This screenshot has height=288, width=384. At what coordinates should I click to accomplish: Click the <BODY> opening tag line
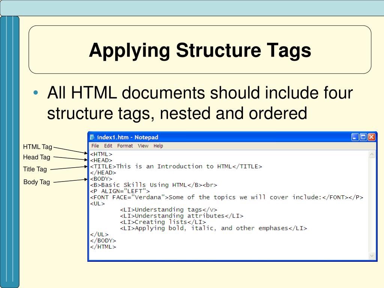[x=101, y=179]
